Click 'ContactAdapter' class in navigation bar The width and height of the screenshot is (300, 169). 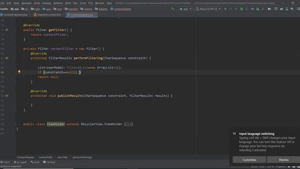tap(121, 9)
